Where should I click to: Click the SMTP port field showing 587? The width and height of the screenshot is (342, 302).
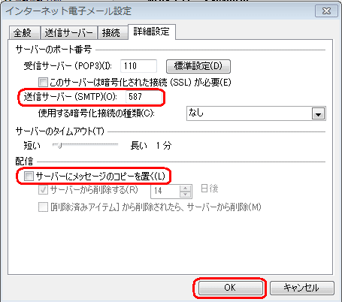pos(144,97)
